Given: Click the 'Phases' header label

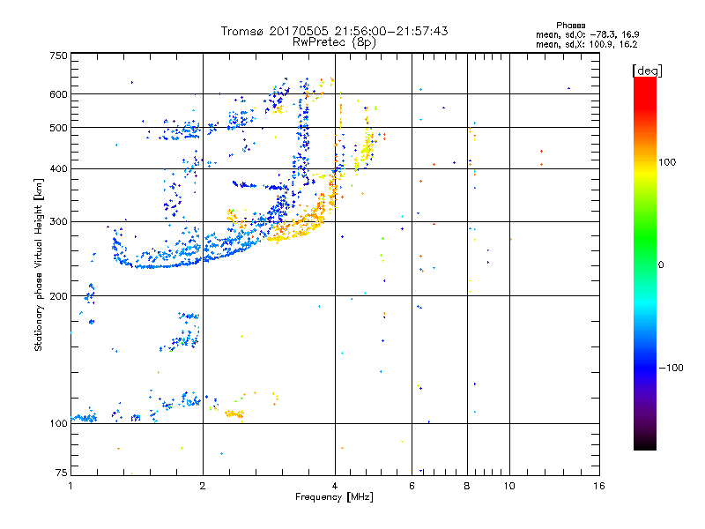Looking at the screenshot, I should 570,26.
